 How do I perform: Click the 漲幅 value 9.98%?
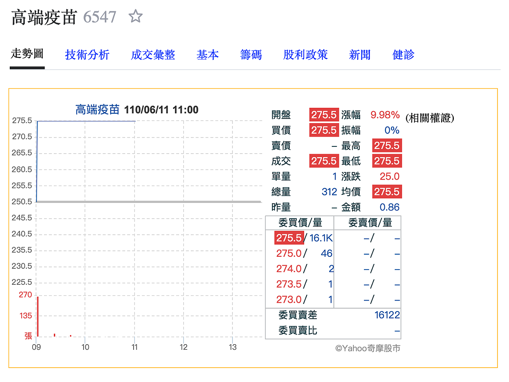point(385,115)
